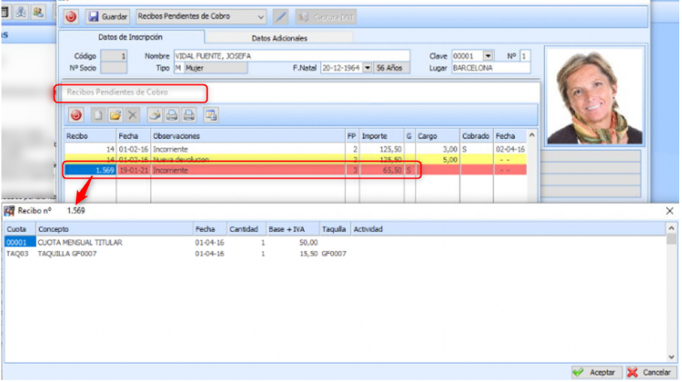Switch to the Datos Adicionales tab
The width and height of the screenshot is (682, 382).
coord(279,38)
